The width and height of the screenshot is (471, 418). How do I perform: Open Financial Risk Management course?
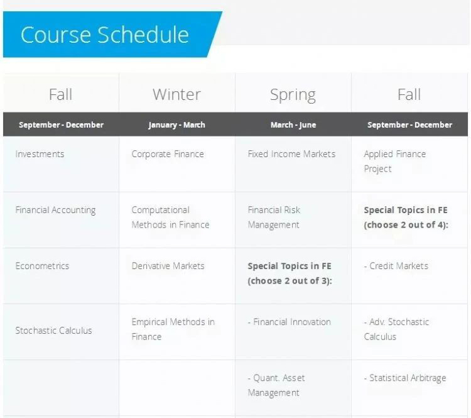click(274, 217)
